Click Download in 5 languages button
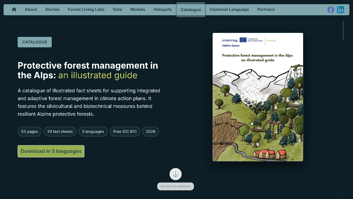 tap(51, 151)
